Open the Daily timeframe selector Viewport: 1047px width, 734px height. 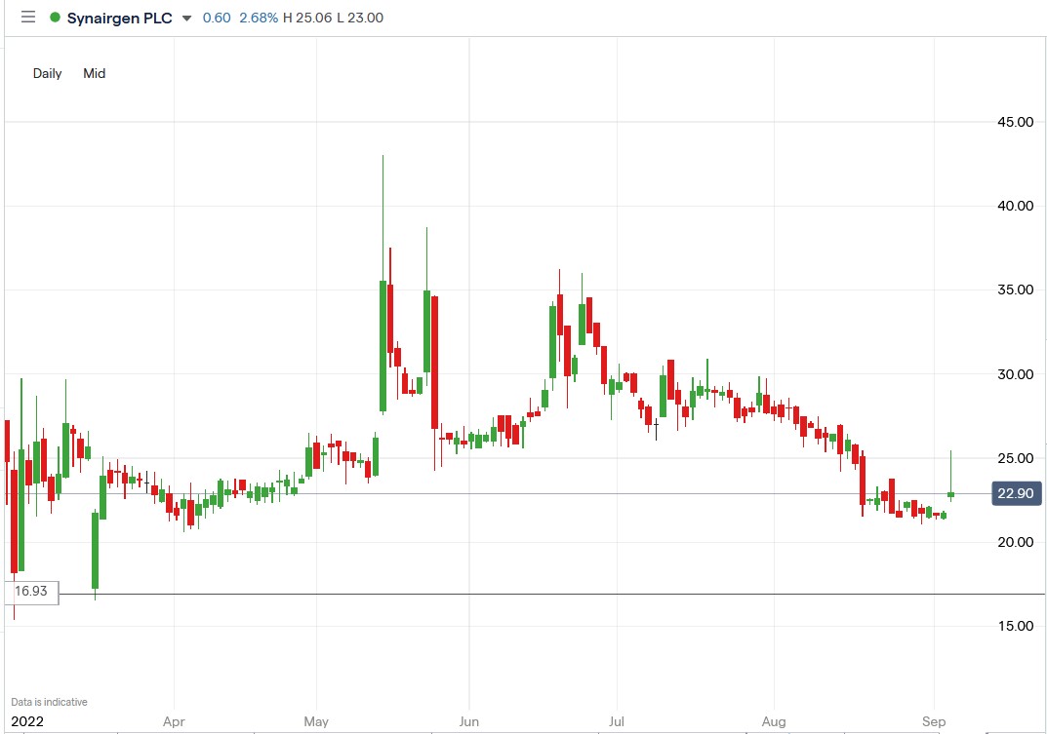pyautogui.click(x=46, y=73)
